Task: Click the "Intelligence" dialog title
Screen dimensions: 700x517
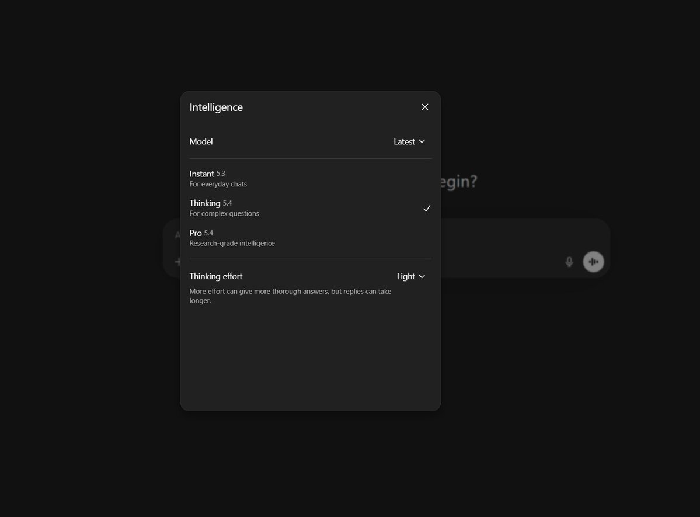Action: pyautogui.click(x=216, y=107)
